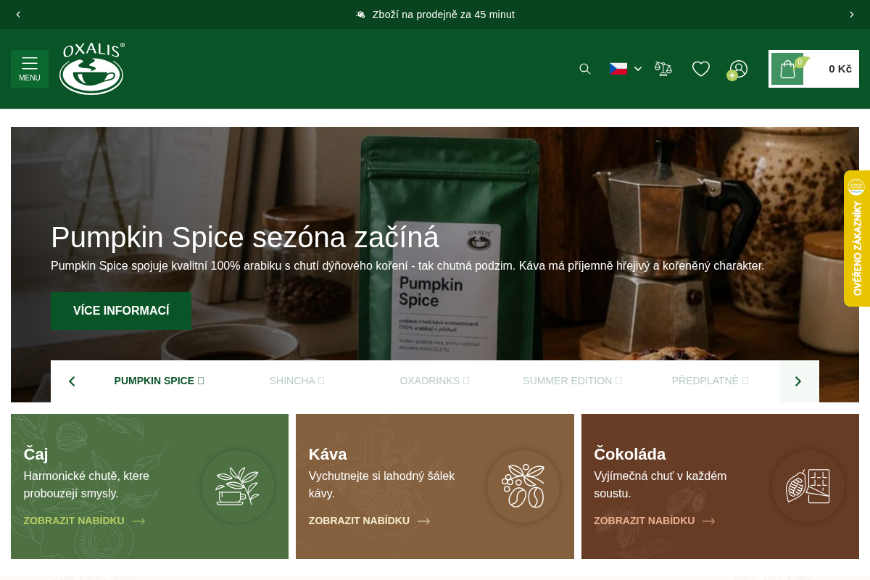
Task: Open the shopping bag cart icon
Action: coord(787,69)
